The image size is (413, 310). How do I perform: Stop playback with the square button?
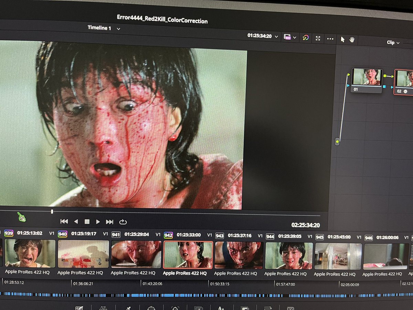point(87,222)
